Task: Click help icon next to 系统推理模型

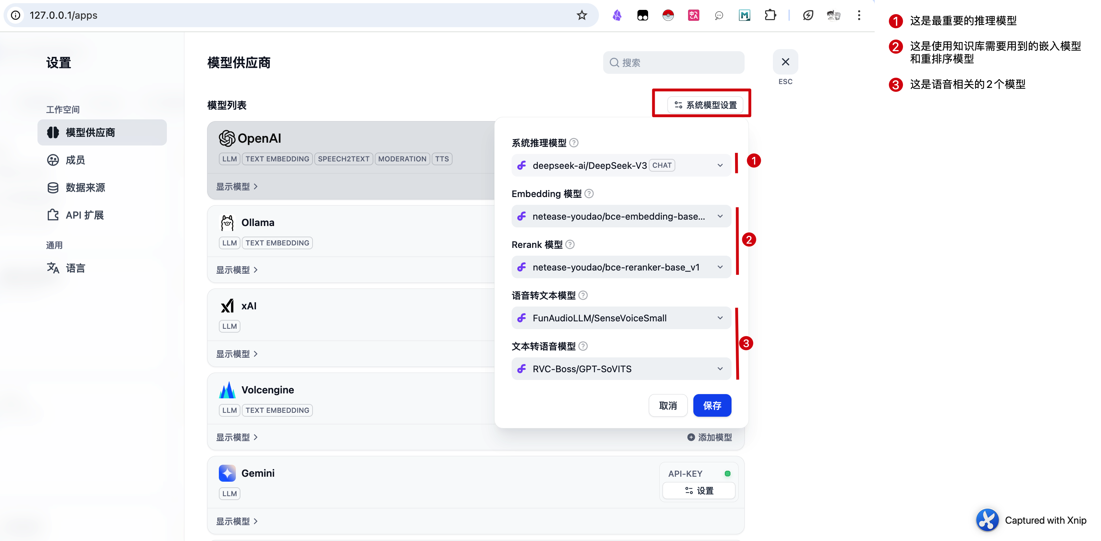Action: (x=574, y=143)
